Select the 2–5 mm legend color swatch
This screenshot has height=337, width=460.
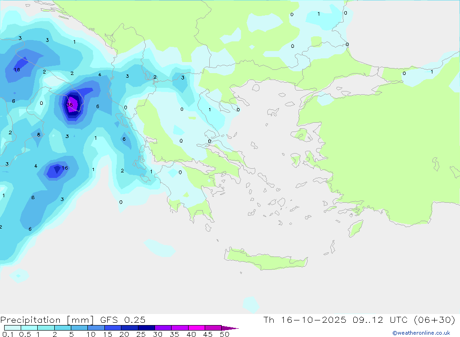coord(63,328)
